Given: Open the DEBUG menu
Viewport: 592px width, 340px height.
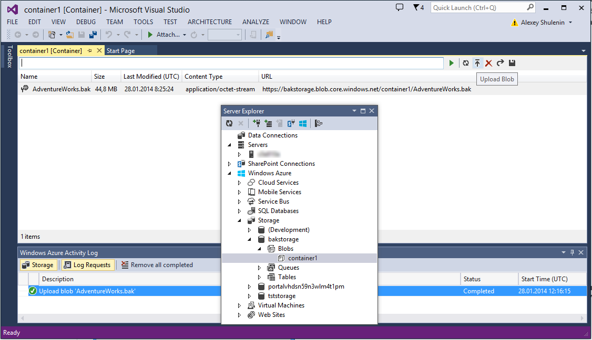Looking at the screenshot, I should pos(86,22).
